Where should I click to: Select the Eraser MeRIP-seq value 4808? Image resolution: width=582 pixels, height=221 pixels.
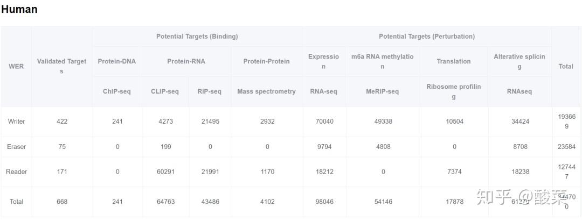pos(383,147)
